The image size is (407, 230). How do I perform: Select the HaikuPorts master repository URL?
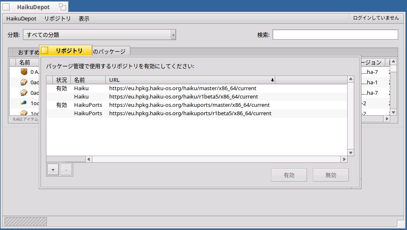[189, 105]
